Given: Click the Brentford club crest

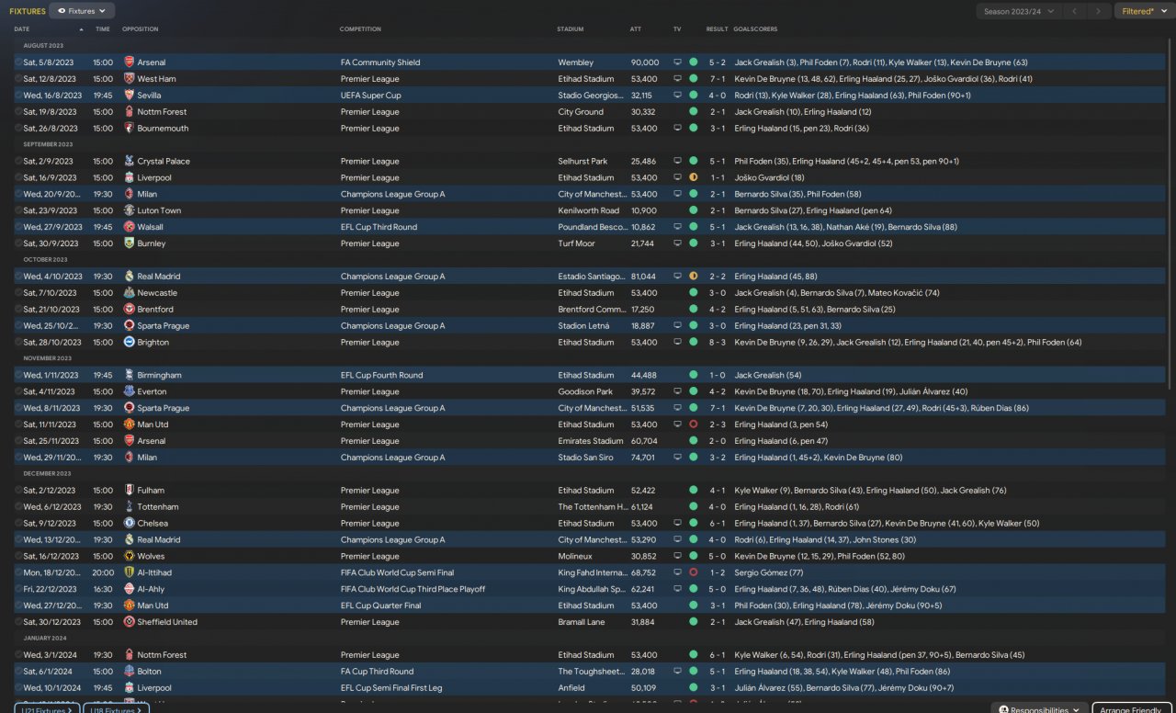Looking at the screenshot, I should [129, 310].
